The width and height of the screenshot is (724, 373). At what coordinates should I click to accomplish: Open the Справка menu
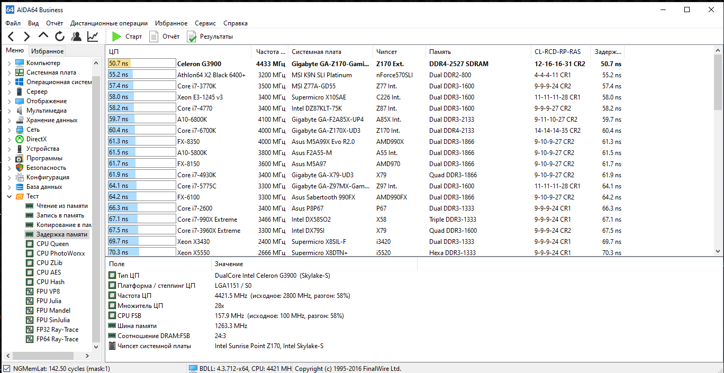(x=236, y=23)
